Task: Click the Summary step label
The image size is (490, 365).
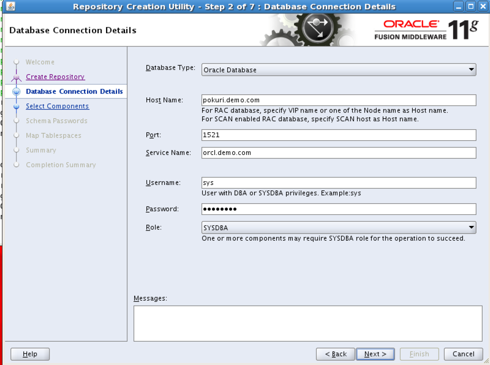Action: 41,150
